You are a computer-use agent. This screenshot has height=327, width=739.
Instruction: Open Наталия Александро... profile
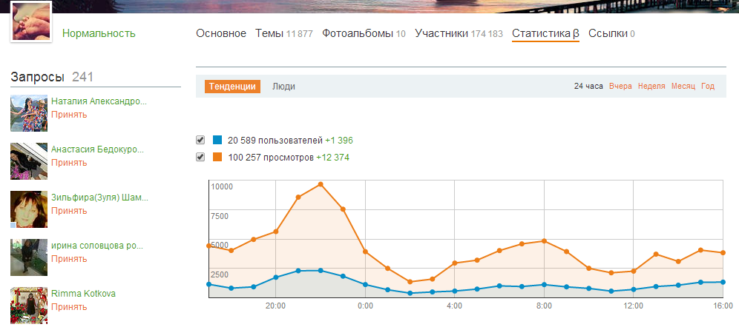99,101
